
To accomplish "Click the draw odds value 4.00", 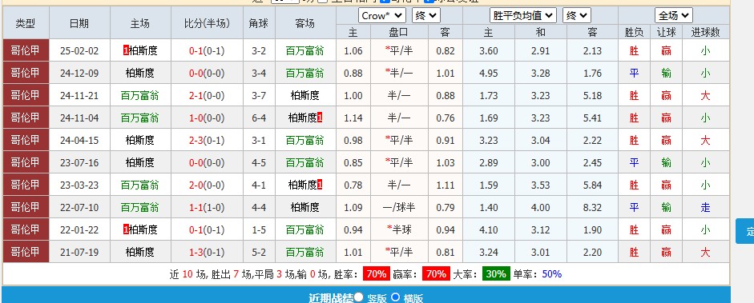I will point(541,208).
